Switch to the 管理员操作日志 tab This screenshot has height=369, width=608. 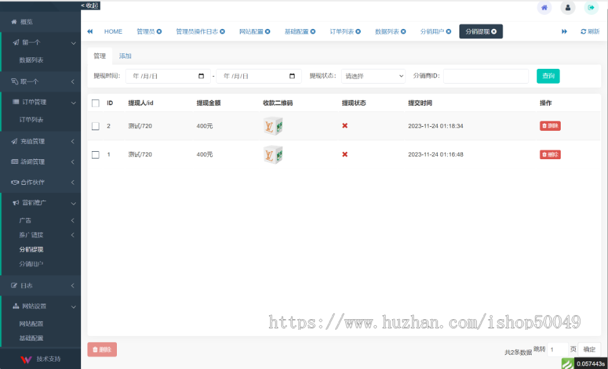(x=197, y=31)
